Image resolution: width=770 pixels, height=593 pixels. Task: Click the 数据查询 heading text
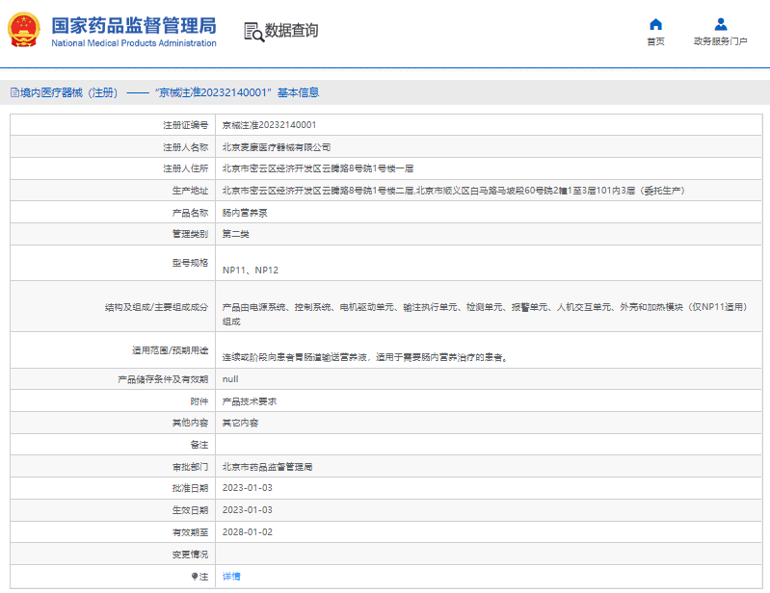(x=292, y=31)
